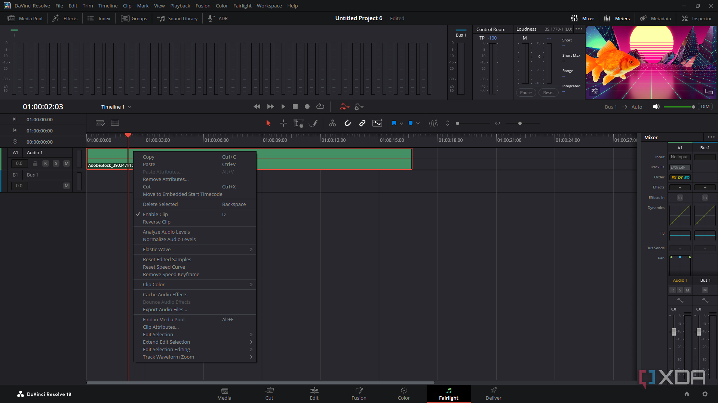Start playback with the Play button
718x403 pixels.
[283, 107]
